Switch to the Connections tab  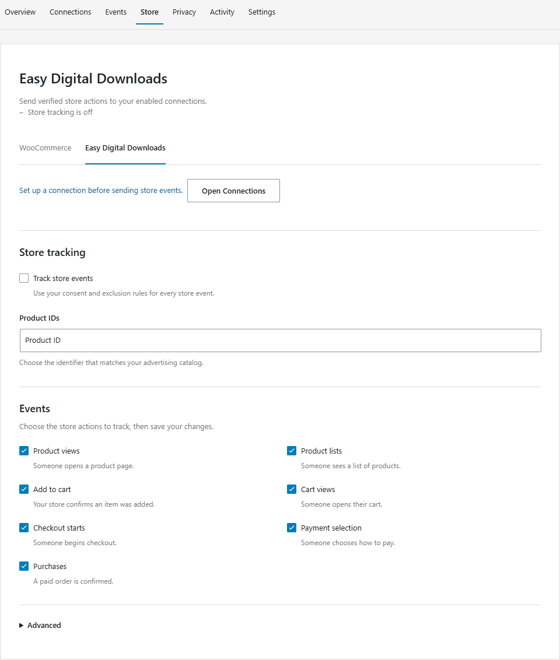pyautogui.click(x=71, y=12)
